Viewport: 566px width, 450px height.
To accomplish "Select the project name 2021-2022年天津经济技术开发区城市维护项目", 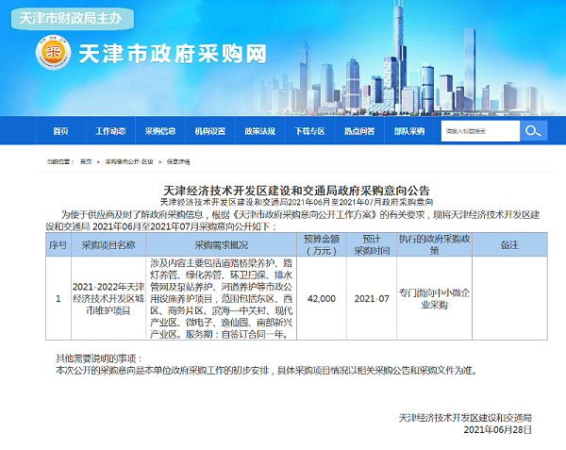I will (x=108, y=298).
